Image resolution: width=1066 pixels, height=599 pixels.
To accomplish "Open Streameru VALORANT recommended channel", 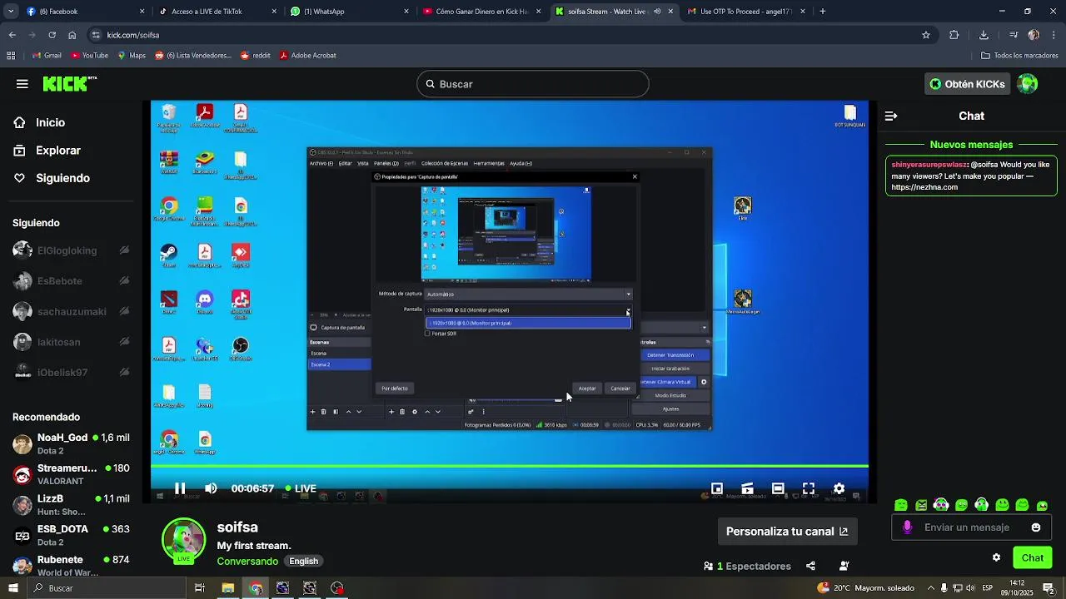I will point(71,474).
